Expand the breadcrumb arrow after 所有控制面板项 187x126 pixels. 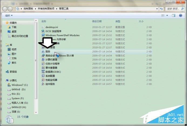pyautogui.click(x=57, y=9)
